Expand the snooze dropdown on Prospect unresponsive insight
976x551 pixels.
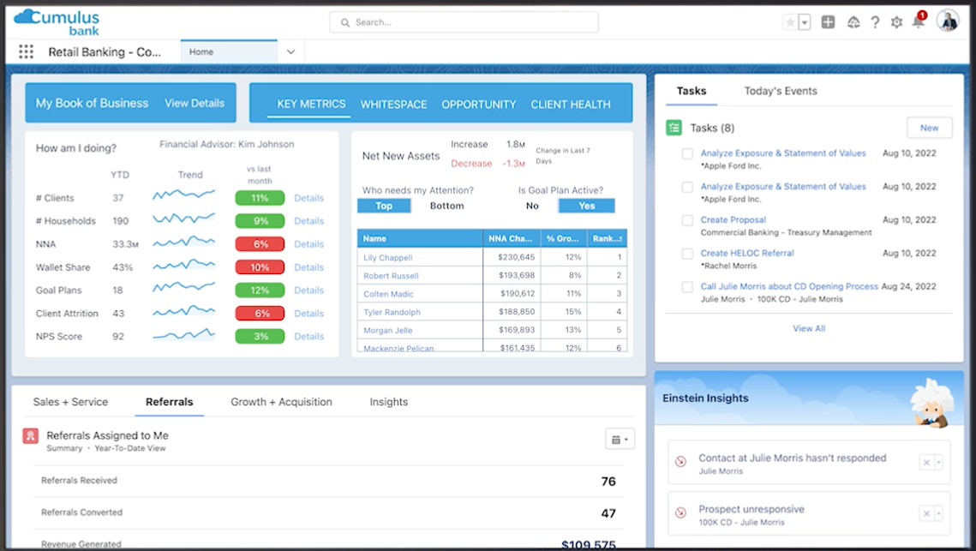coord(938,513)
